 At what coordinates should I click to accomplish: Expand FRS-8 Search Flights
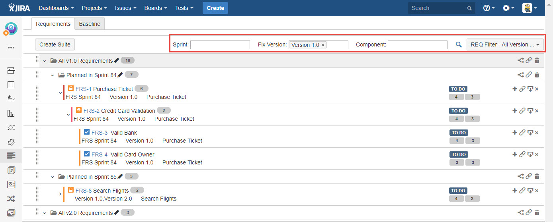click(x=60, y=194)
